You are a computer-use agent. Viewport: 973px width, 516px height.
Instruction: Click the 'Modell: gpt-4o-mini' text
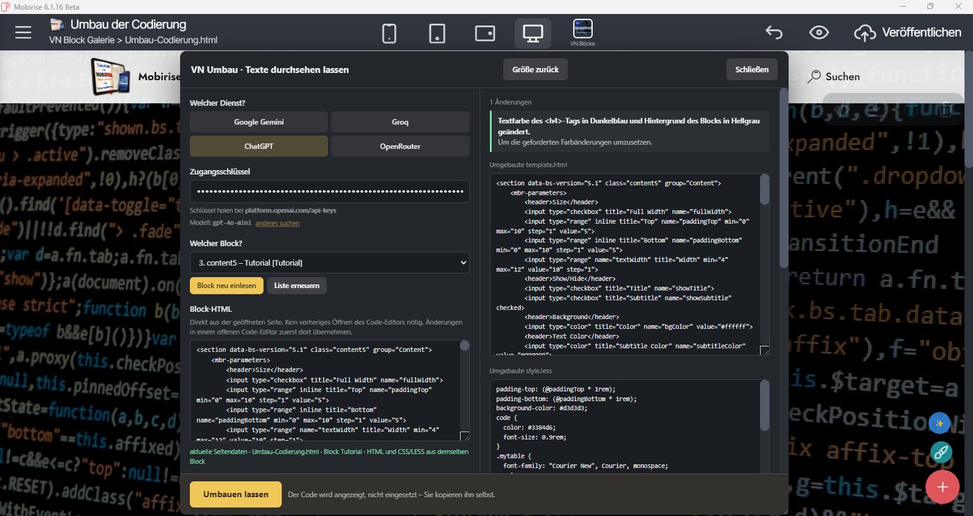[220, 223]
